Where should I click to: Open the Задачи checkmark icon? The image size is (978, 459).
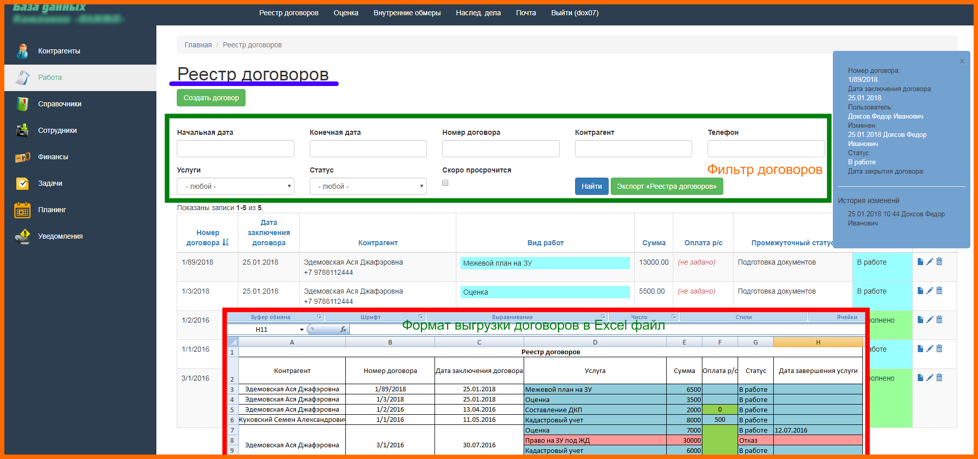(x=22, y=183)
